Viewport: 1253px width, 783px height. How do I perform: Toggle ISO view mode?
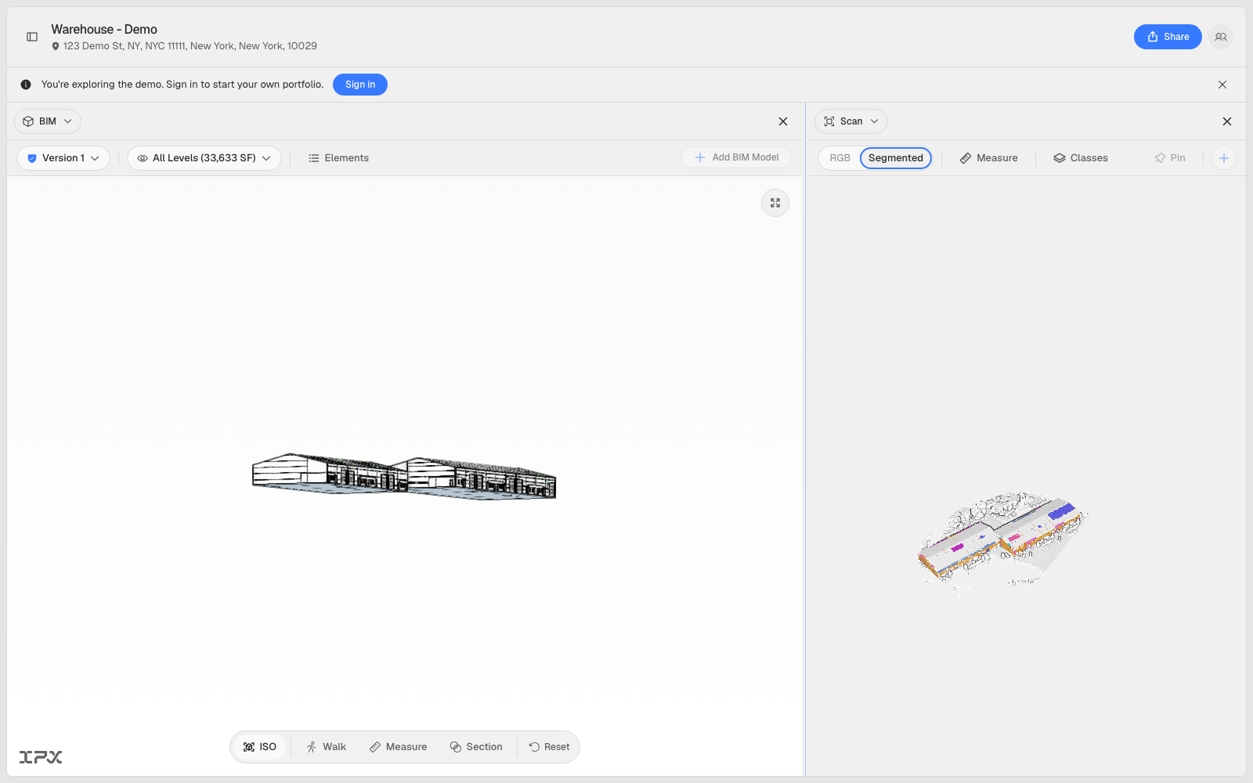pyautogui.click(x=260, y=747)
